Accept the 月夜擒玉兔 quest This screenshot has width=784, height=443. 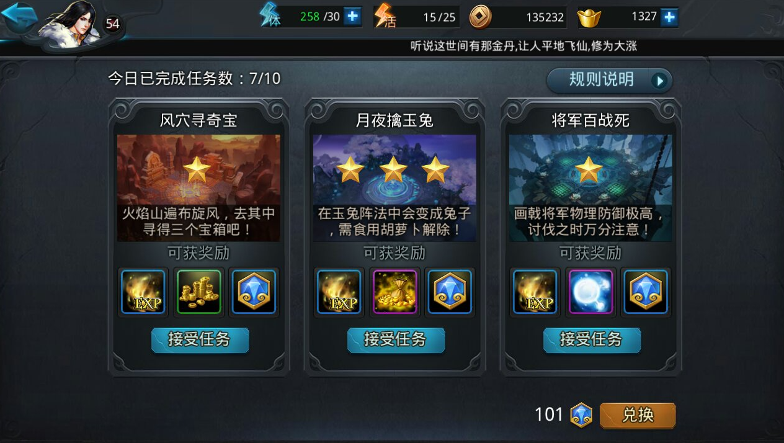tap(396, 340)
